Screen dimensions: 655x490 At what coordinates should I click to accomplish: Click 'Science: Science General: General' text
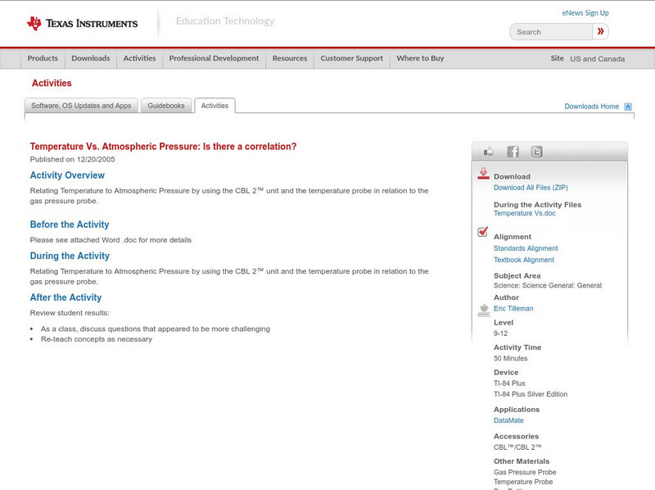(x=548, y=285)
